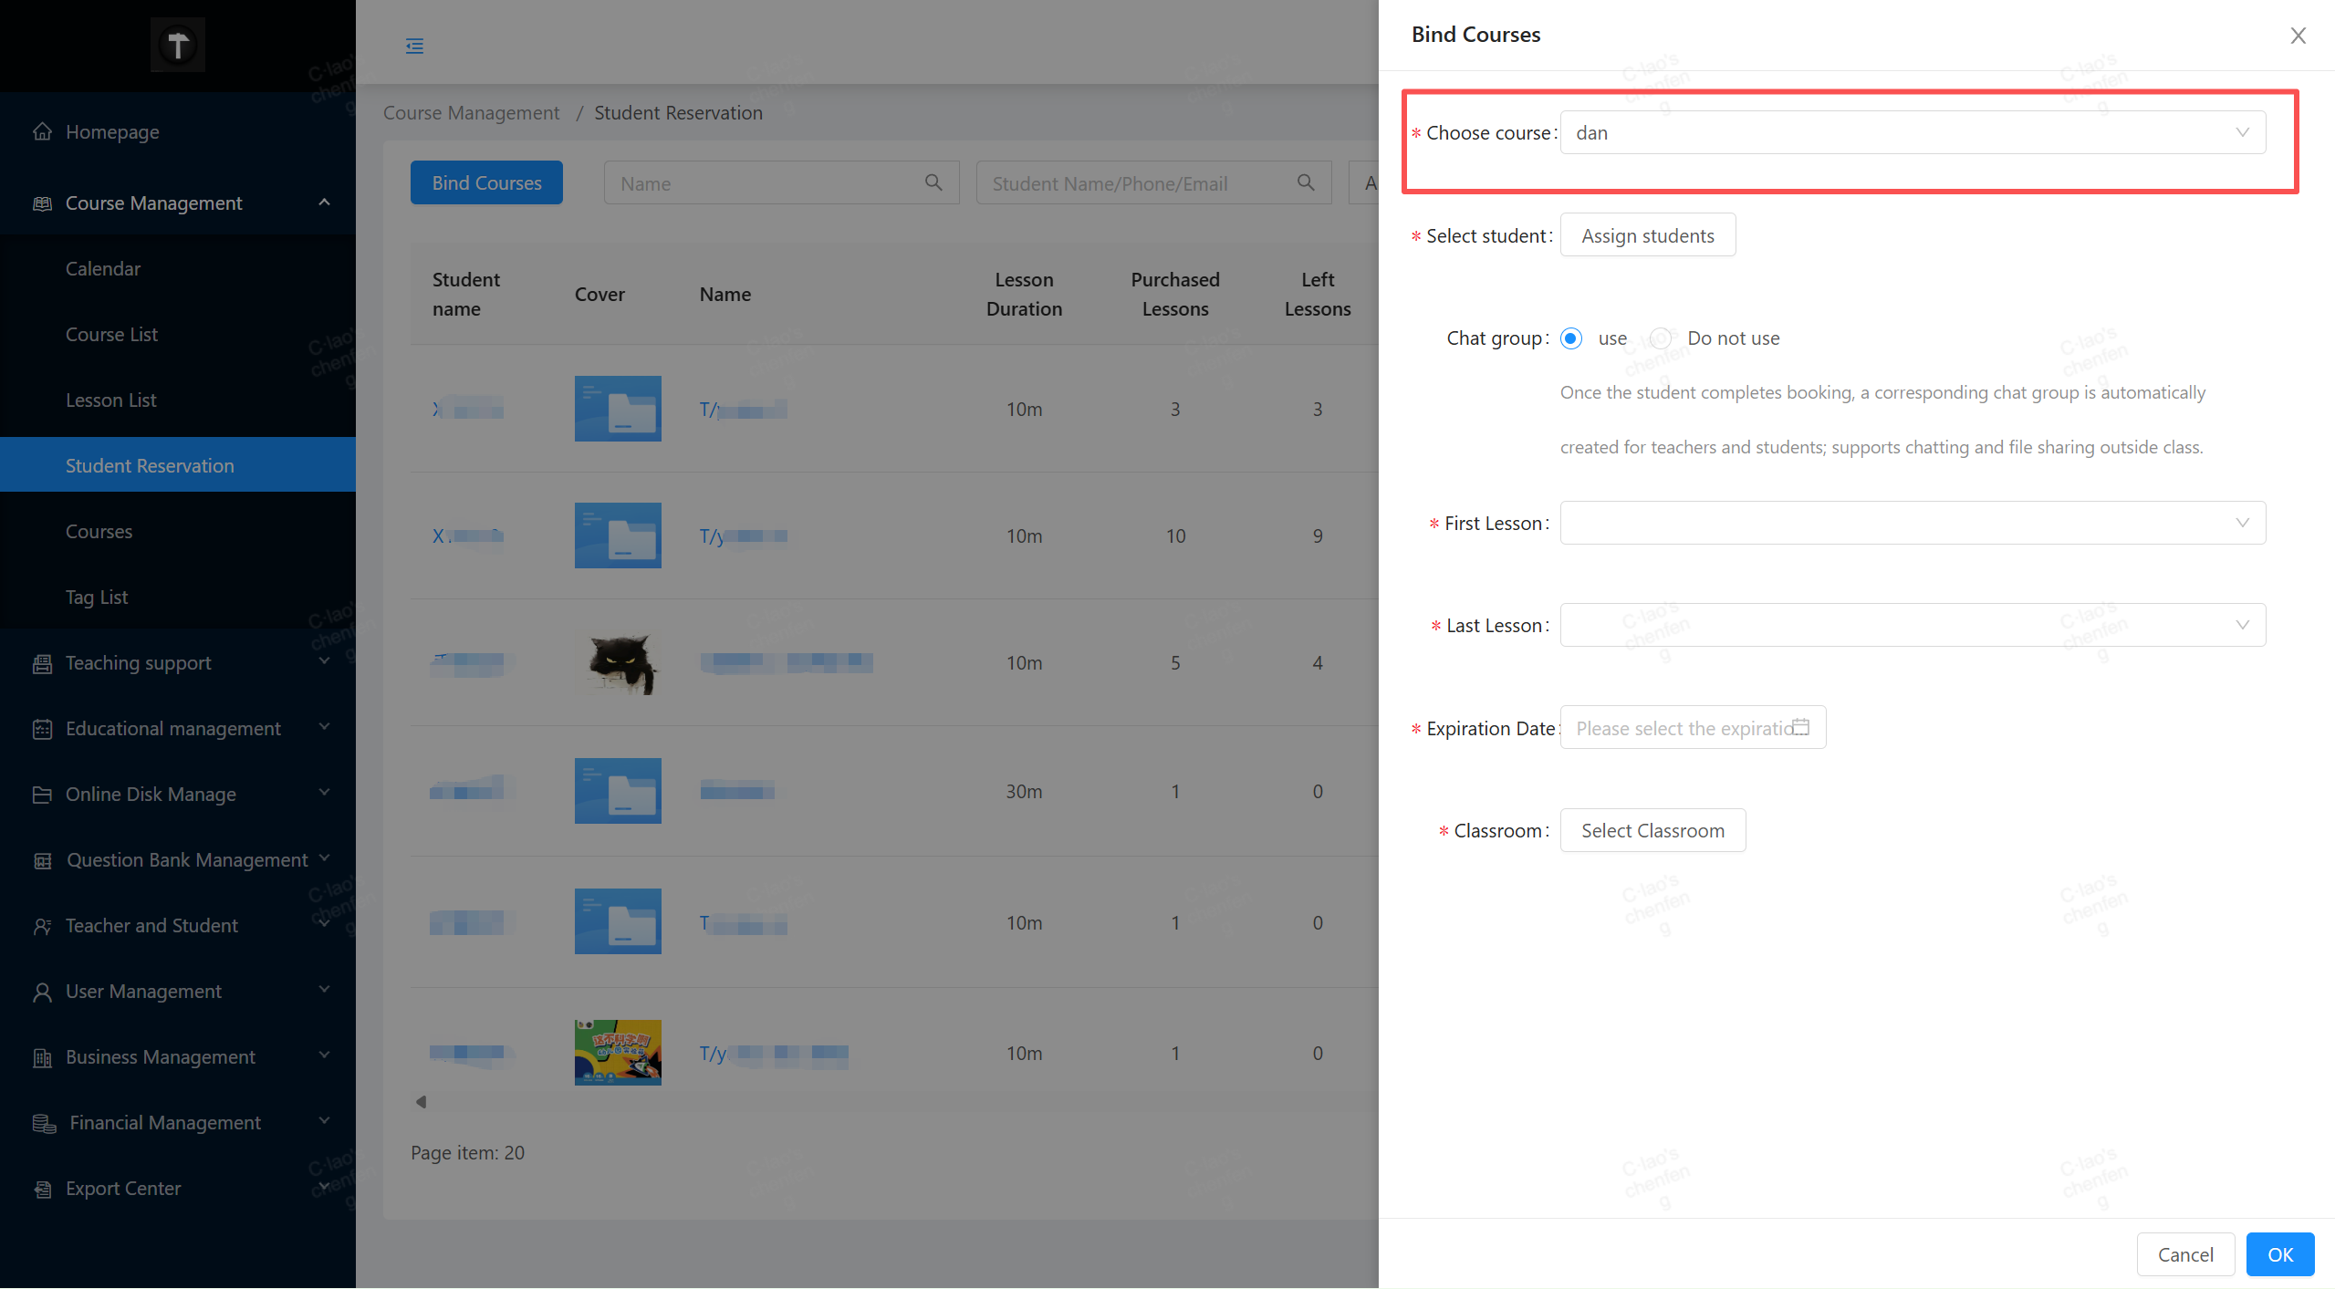Click the search icon in Student Name/Phone/Email field
Viewport: 2335px width, 1289px height.
(x=1306, y=182)
